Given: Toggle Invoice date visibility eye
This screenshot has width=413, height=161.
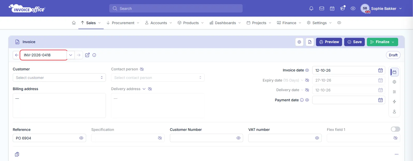Looking at the screenshot, I should (x=307, y=70).
